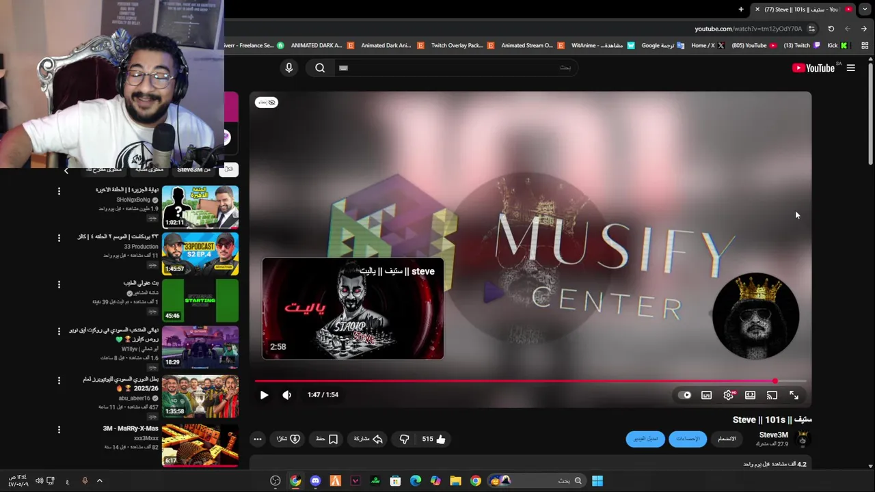Like the video (515 likes)
The width and height of the screenshot is (875, 492).
433,439
